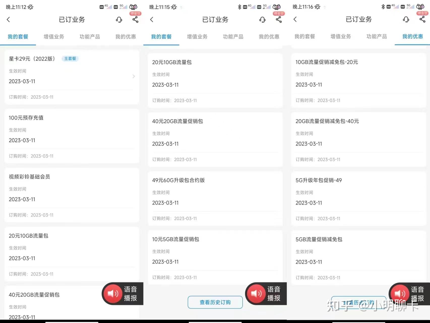Open 我的优惠 tab on 11:15 screen
Image resolution: width=430 pixels, height=323 pixels.
[269, 37]
